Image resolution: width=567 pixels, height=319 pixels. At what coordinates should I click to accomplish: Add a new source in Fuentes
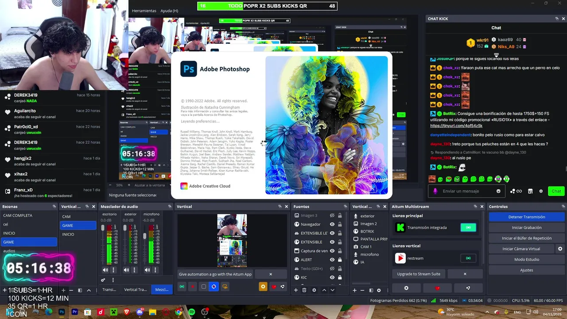click(x=296, y=290)
